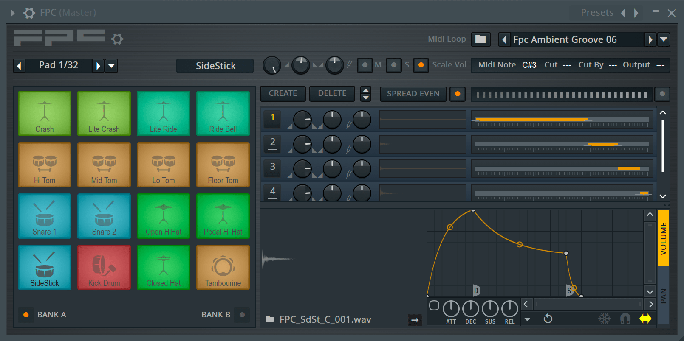Screen dimensions: 684x341
Task: Open the pad selection dropdown menu
Action: [x=111, y=66]
